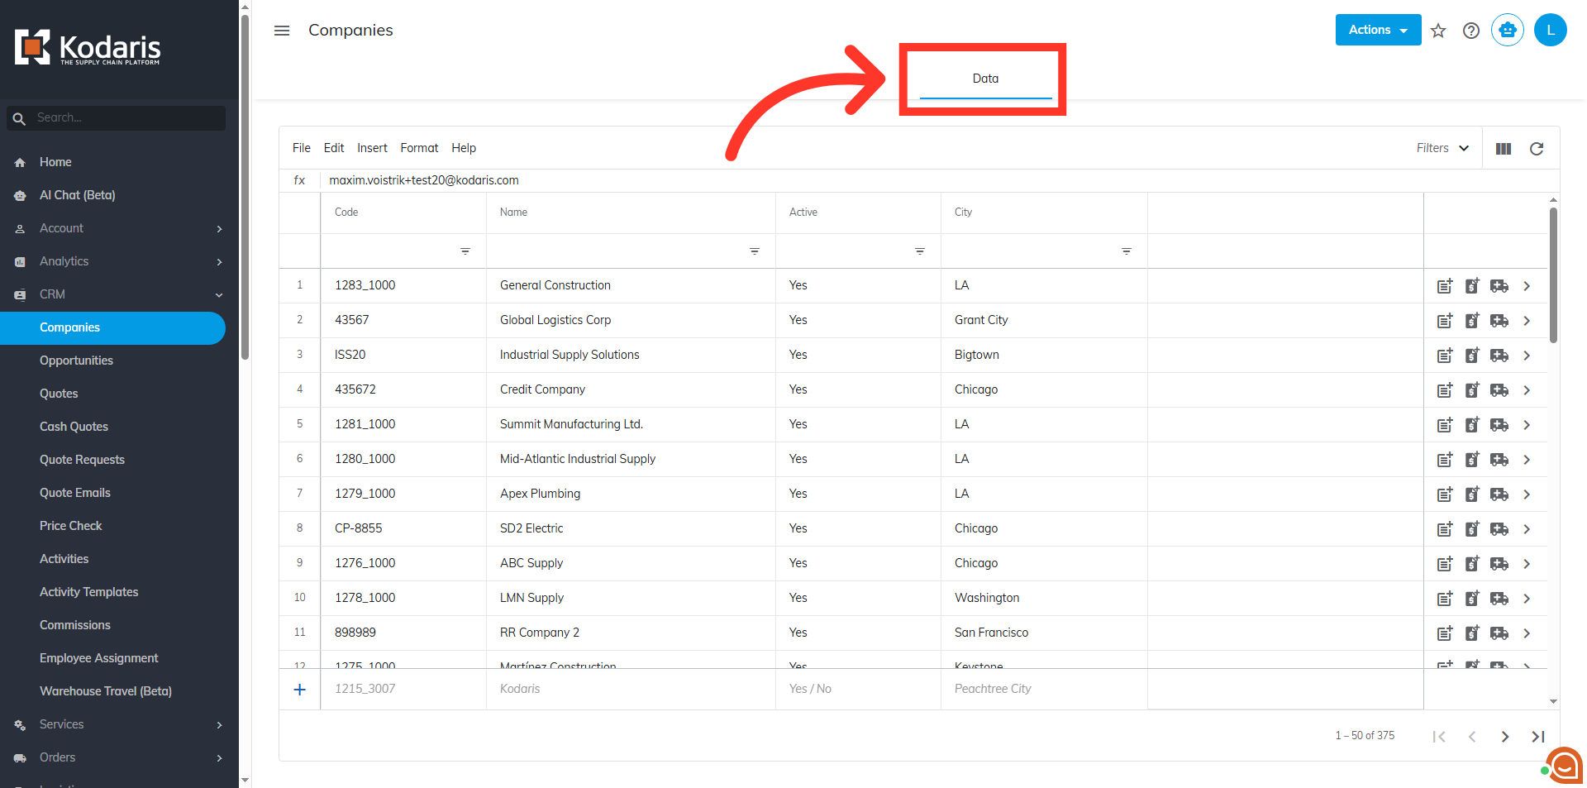Add activity for LMN Supply row
Screen dimensions: 1587x788
coord(1445,599)
